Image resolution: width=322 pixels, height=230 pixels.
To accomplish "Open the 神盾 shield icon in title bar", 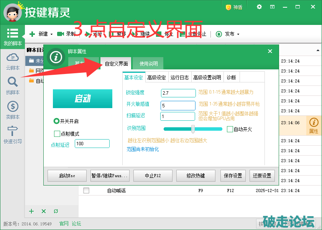I will pos(228,7).
